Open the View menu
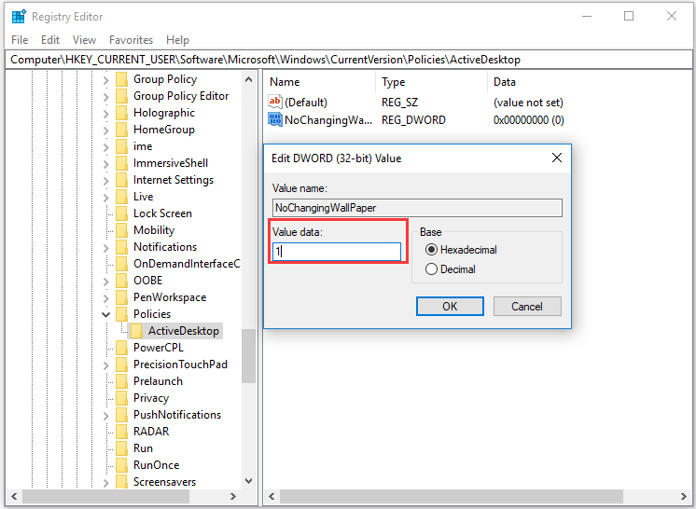Viewport: 696px width, 509px height. tap(84, 40)
